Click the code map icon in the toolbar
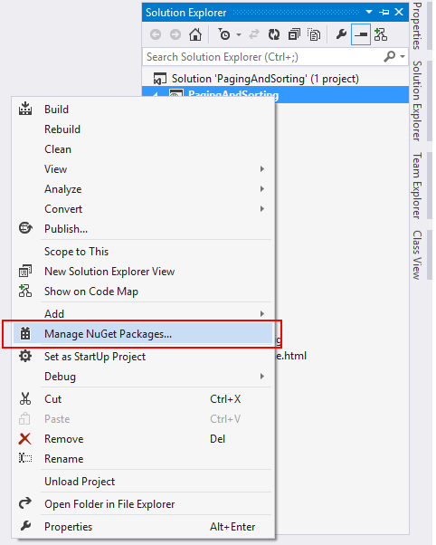Viewport: 436px width, 545px height. point(381,34)
